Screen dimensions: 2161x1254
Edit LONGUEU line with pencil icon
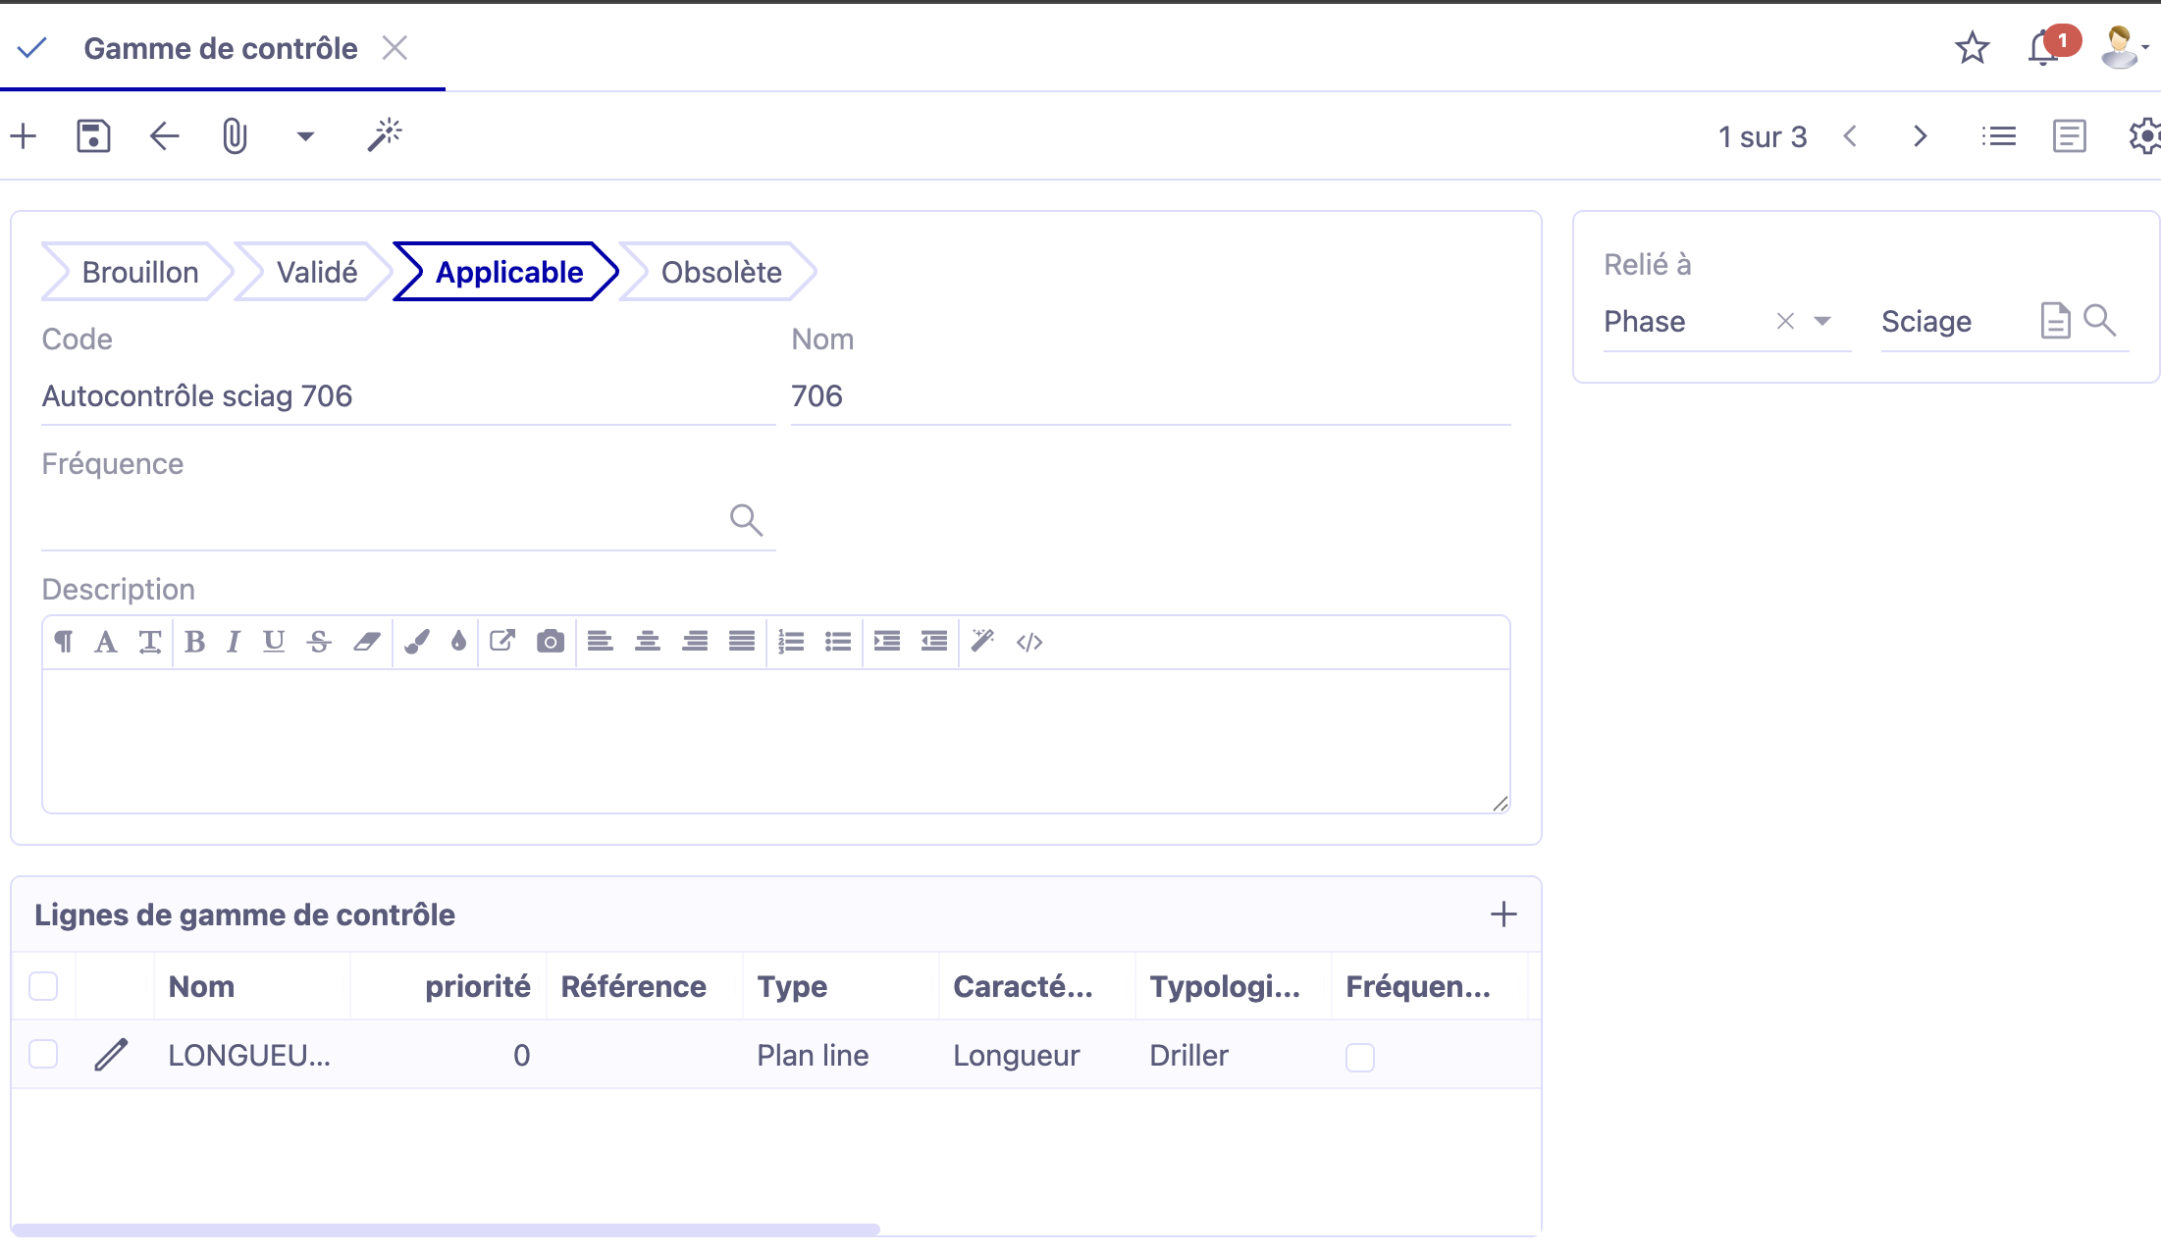point(111,1055)
